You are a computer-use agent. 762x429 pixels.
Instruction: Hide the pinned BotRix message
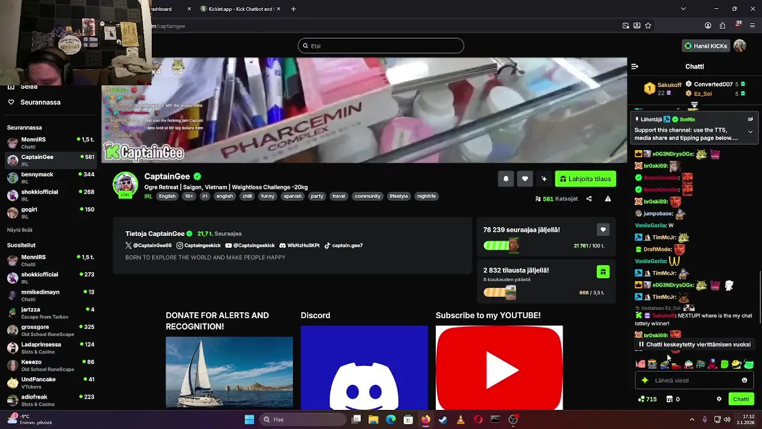(x=750, y=119)
